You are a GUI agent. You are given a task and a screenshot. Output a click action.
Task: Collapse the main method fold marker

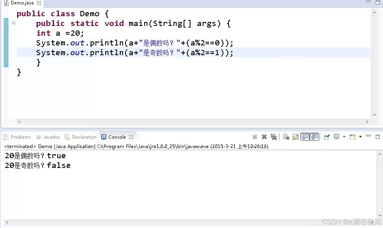[x=14, y=23]
